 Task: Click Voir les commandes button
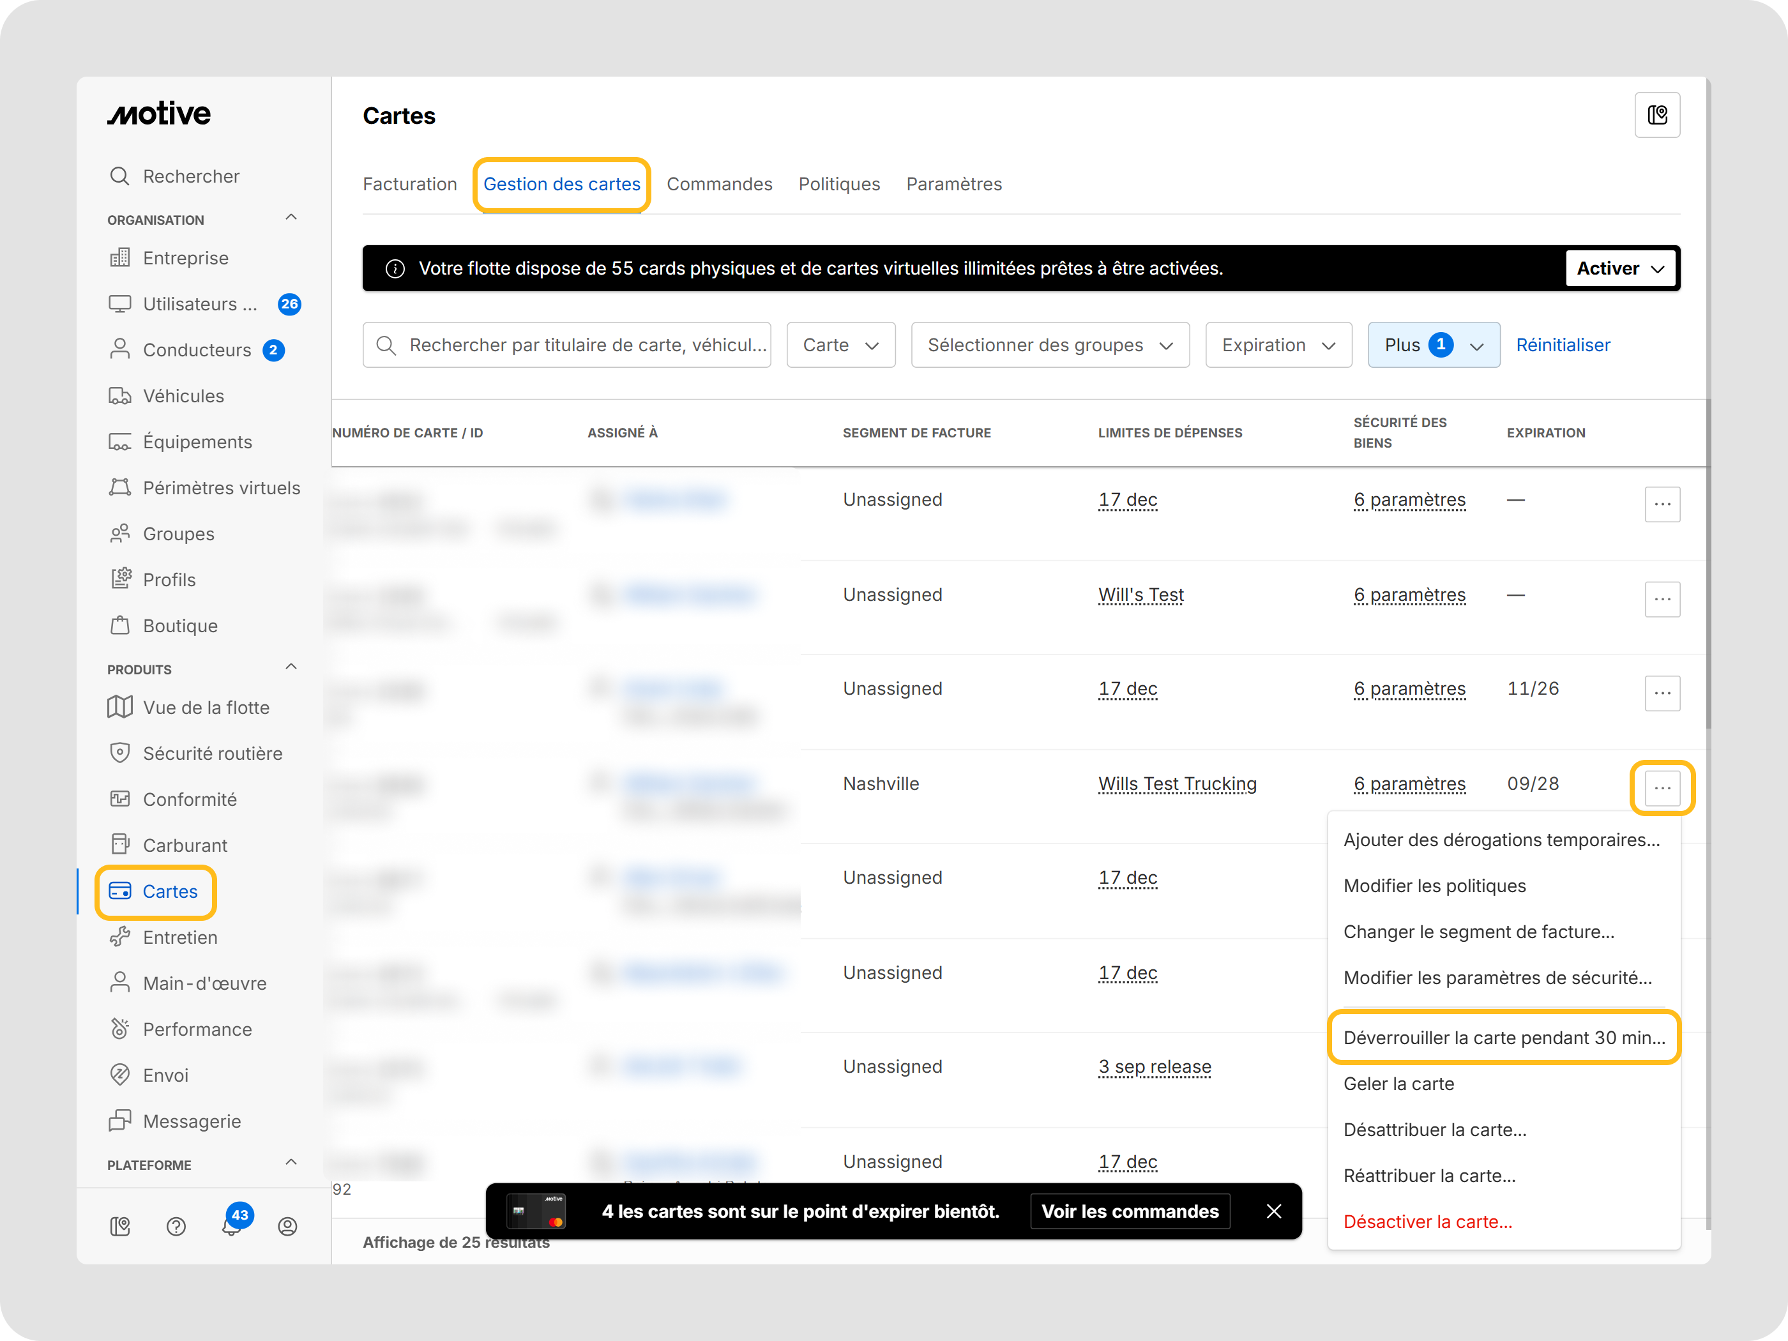pos(1129,1213)
